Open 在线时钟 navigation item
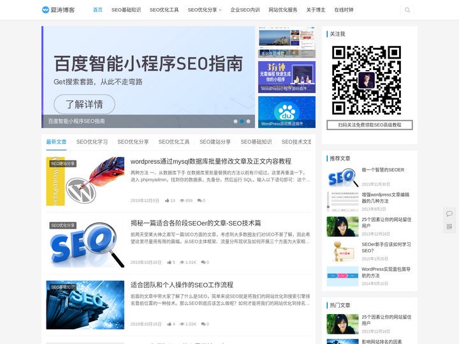459x344 pixels. pyautogui.click(x=344, y=10)
